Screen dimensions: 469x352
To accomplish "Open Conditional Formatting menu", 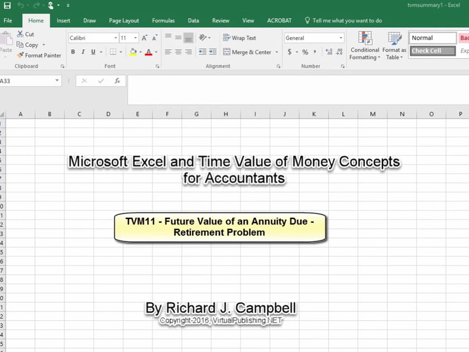I will tap(365, 46).
